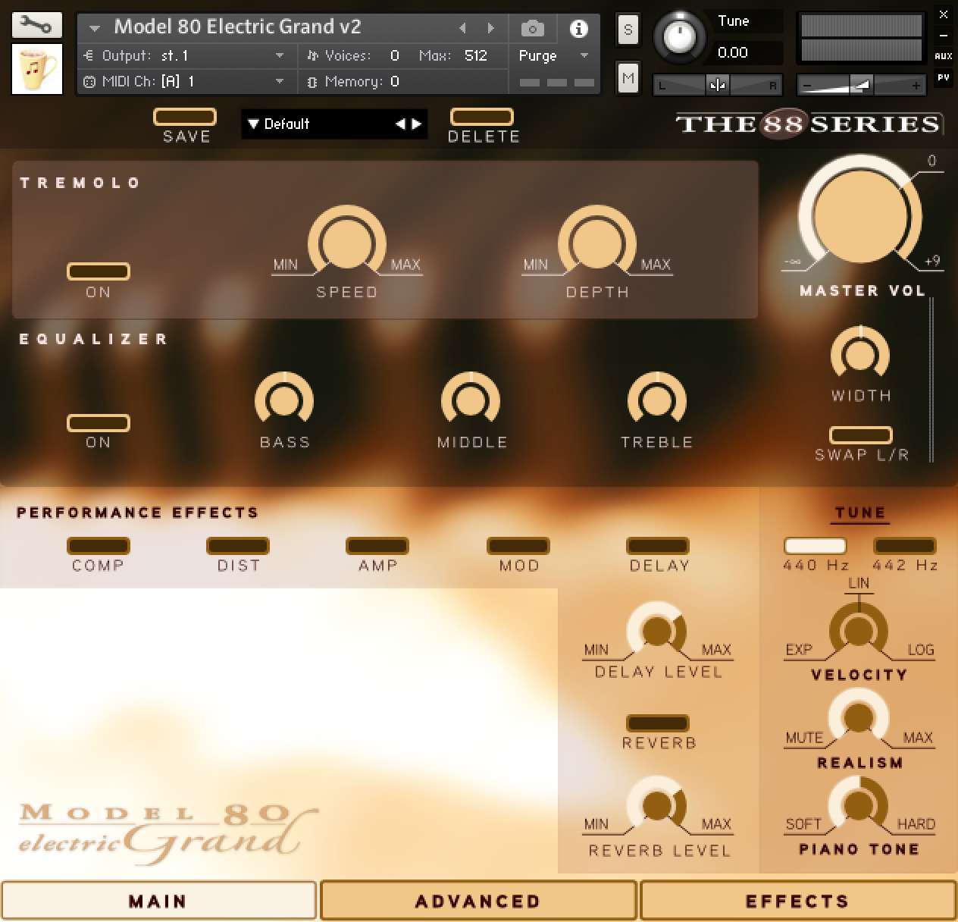958x922 pixels.
Task: Click the MASTER VOL knob
Action: point(859,216)
